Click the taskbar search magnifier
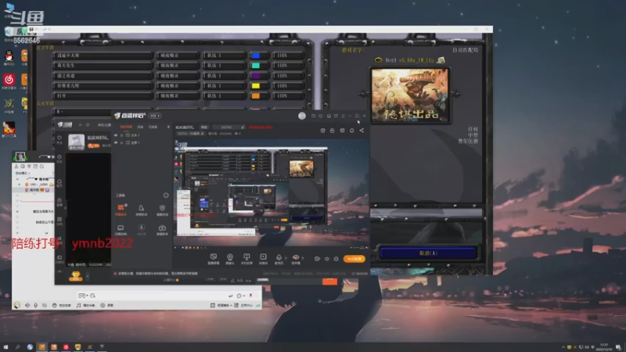The height and width of the screenshot is (352, 626). point(17,347)
